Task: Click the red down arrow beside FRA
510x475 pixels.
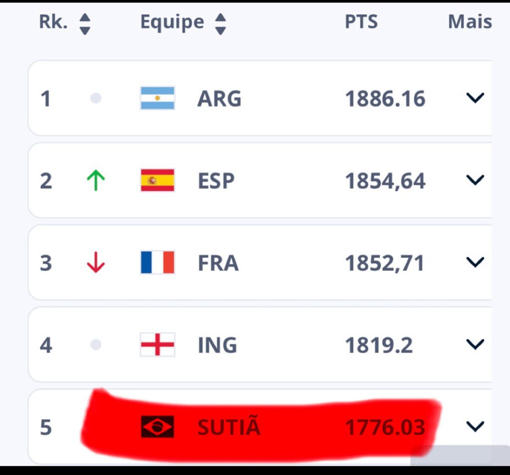Action: pos(96,262)
